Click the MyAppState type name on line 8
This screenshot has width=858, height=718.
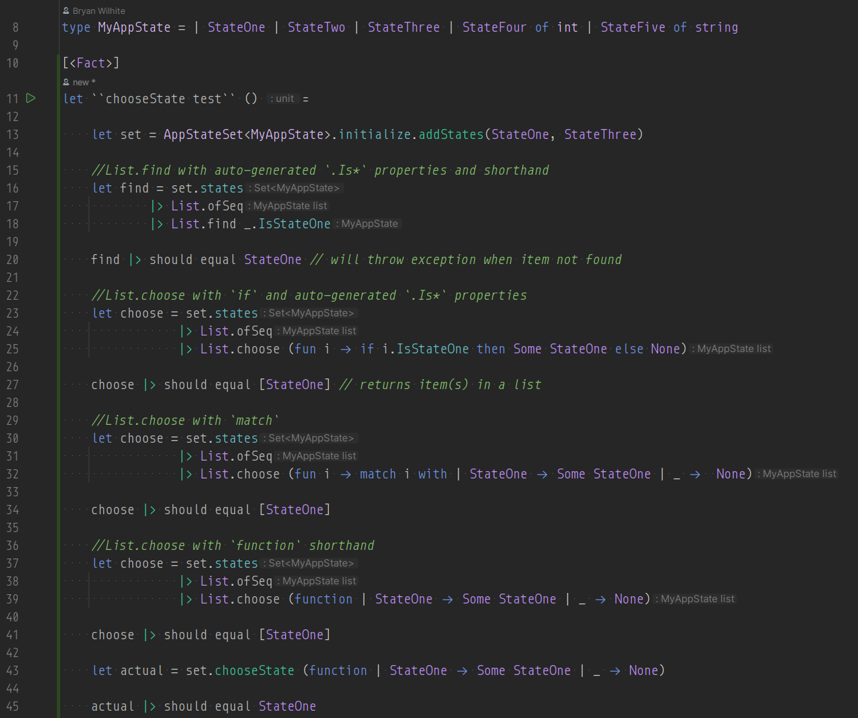pyautogui.click(x=134, y=27)
